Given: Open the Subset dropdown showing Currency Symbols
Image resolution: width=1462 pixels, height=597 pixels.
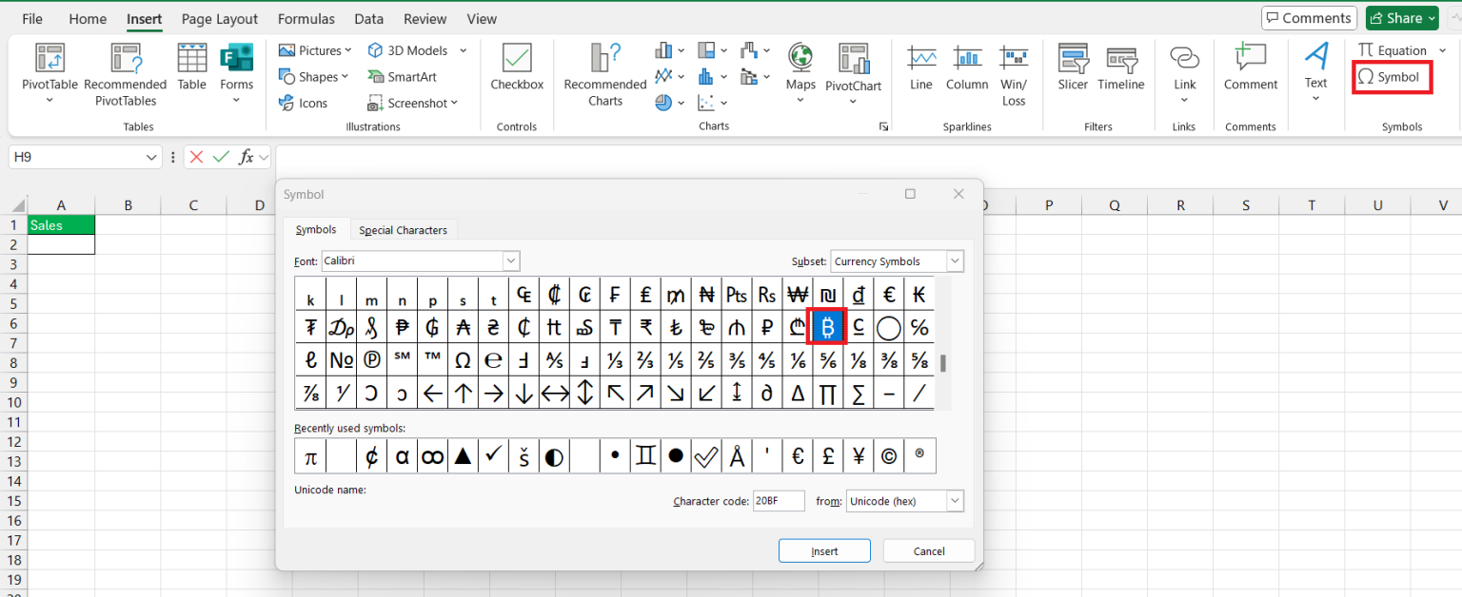Looking at the screenshot, I should tap(955, 260).
